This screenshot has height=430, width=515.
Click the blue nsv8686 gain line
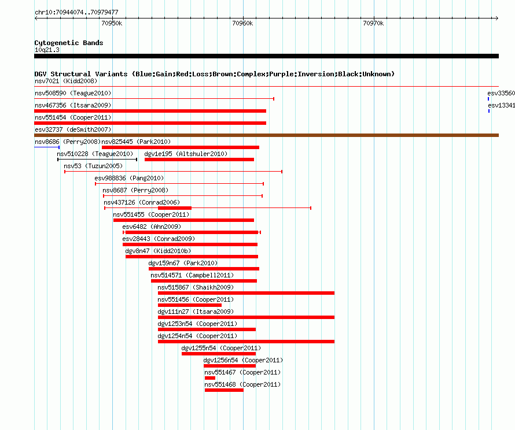click(x=47, y=147)
